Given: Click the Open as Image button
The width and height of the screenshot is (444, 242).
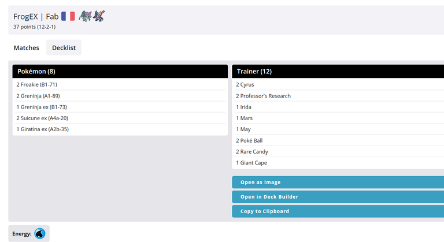Looking at the screenshot, I should 338,183.
